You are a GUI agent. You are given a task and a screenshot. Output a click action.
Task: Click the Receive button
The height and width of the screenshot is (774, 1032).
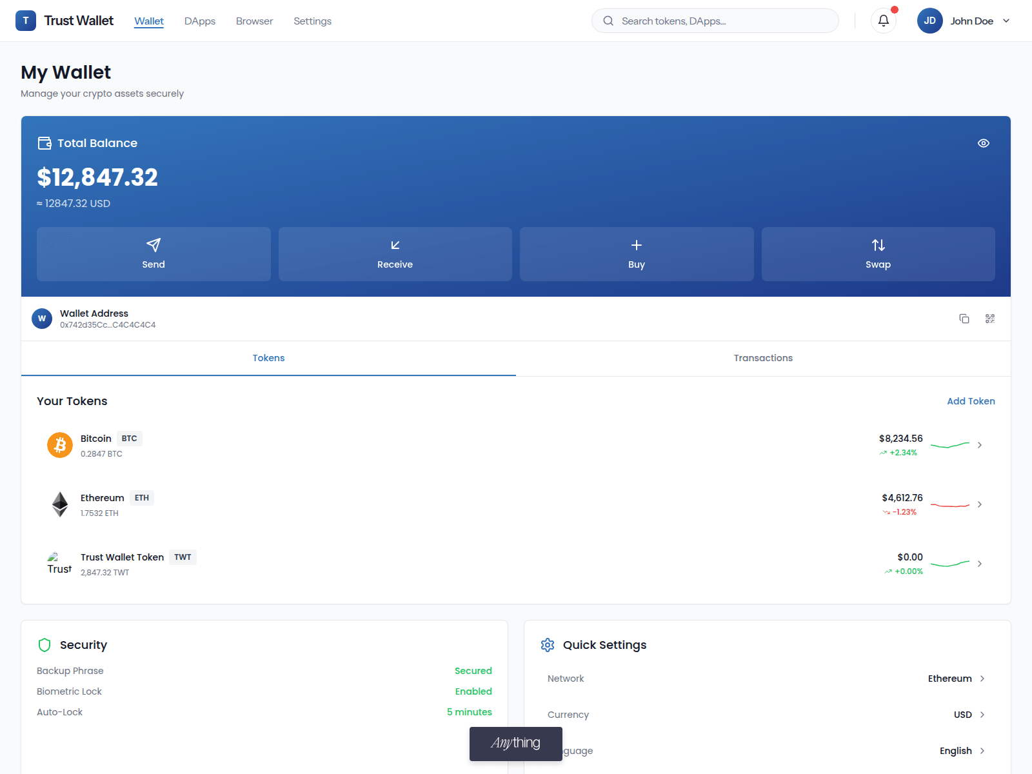[x=395, y=253]
